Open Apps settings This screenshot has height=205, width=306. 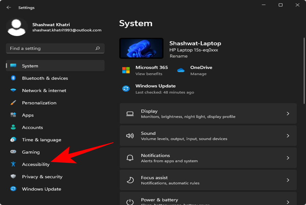55,115
